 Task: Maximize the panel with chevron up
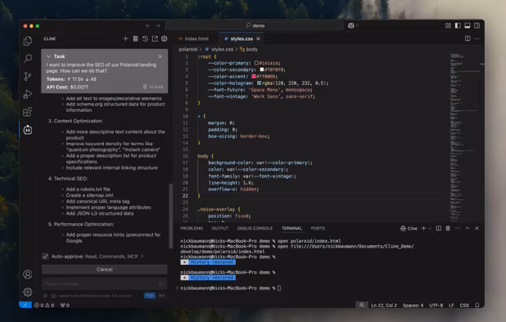pyautogui.click(x=468, y=228)
